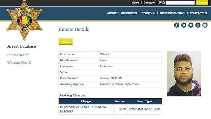Open the Inmate Search sidebar link
Screen dimensions: 211x119
tap(18, 55)
